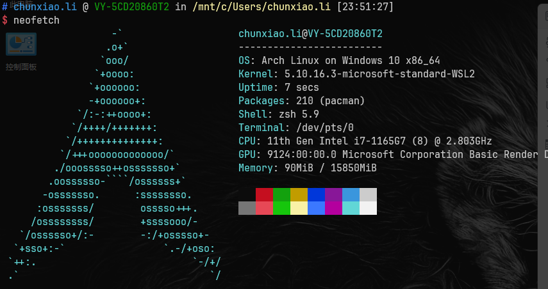Click the red "$" prompt symbol

point(4,20)
